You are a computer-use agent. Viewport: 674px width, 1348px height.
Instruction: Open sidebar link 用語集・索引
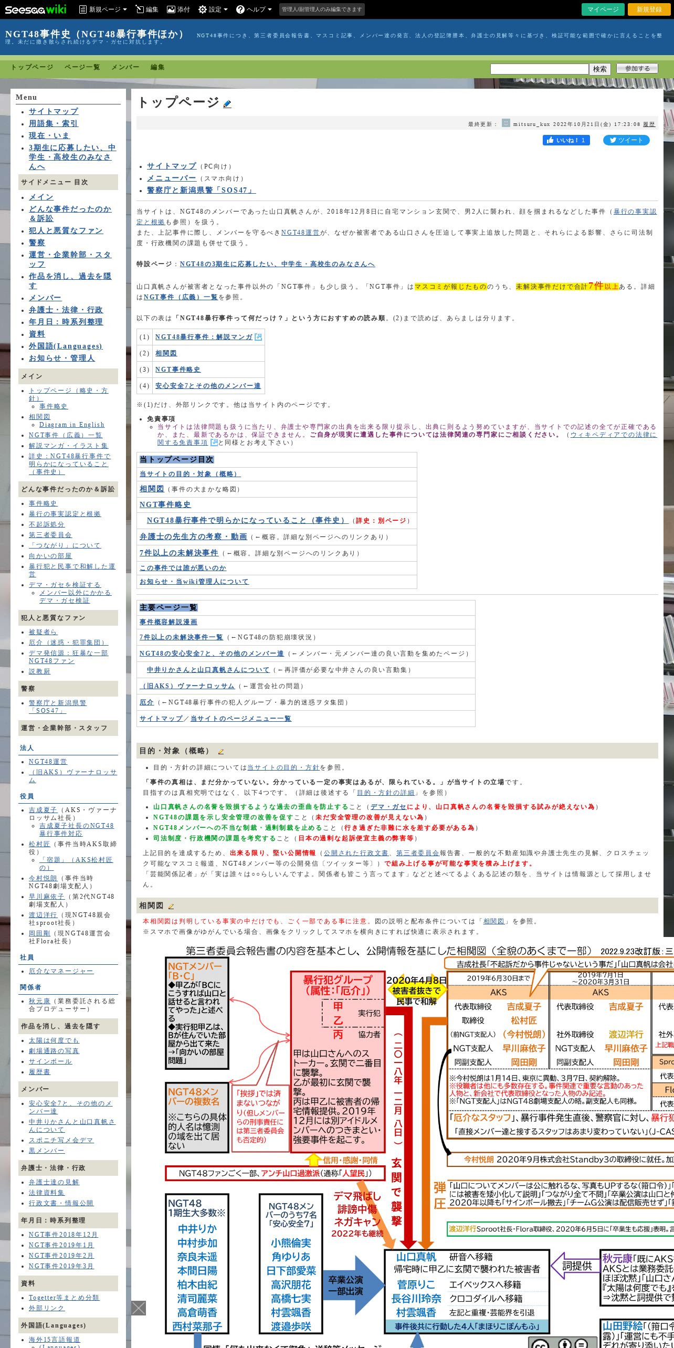[x=54, y=123]
